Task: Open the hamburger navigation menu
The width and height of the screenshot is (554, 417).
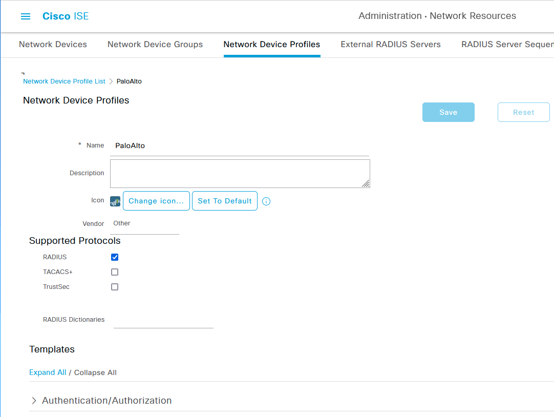Action: pyautogui.click(x=26, y=16)
